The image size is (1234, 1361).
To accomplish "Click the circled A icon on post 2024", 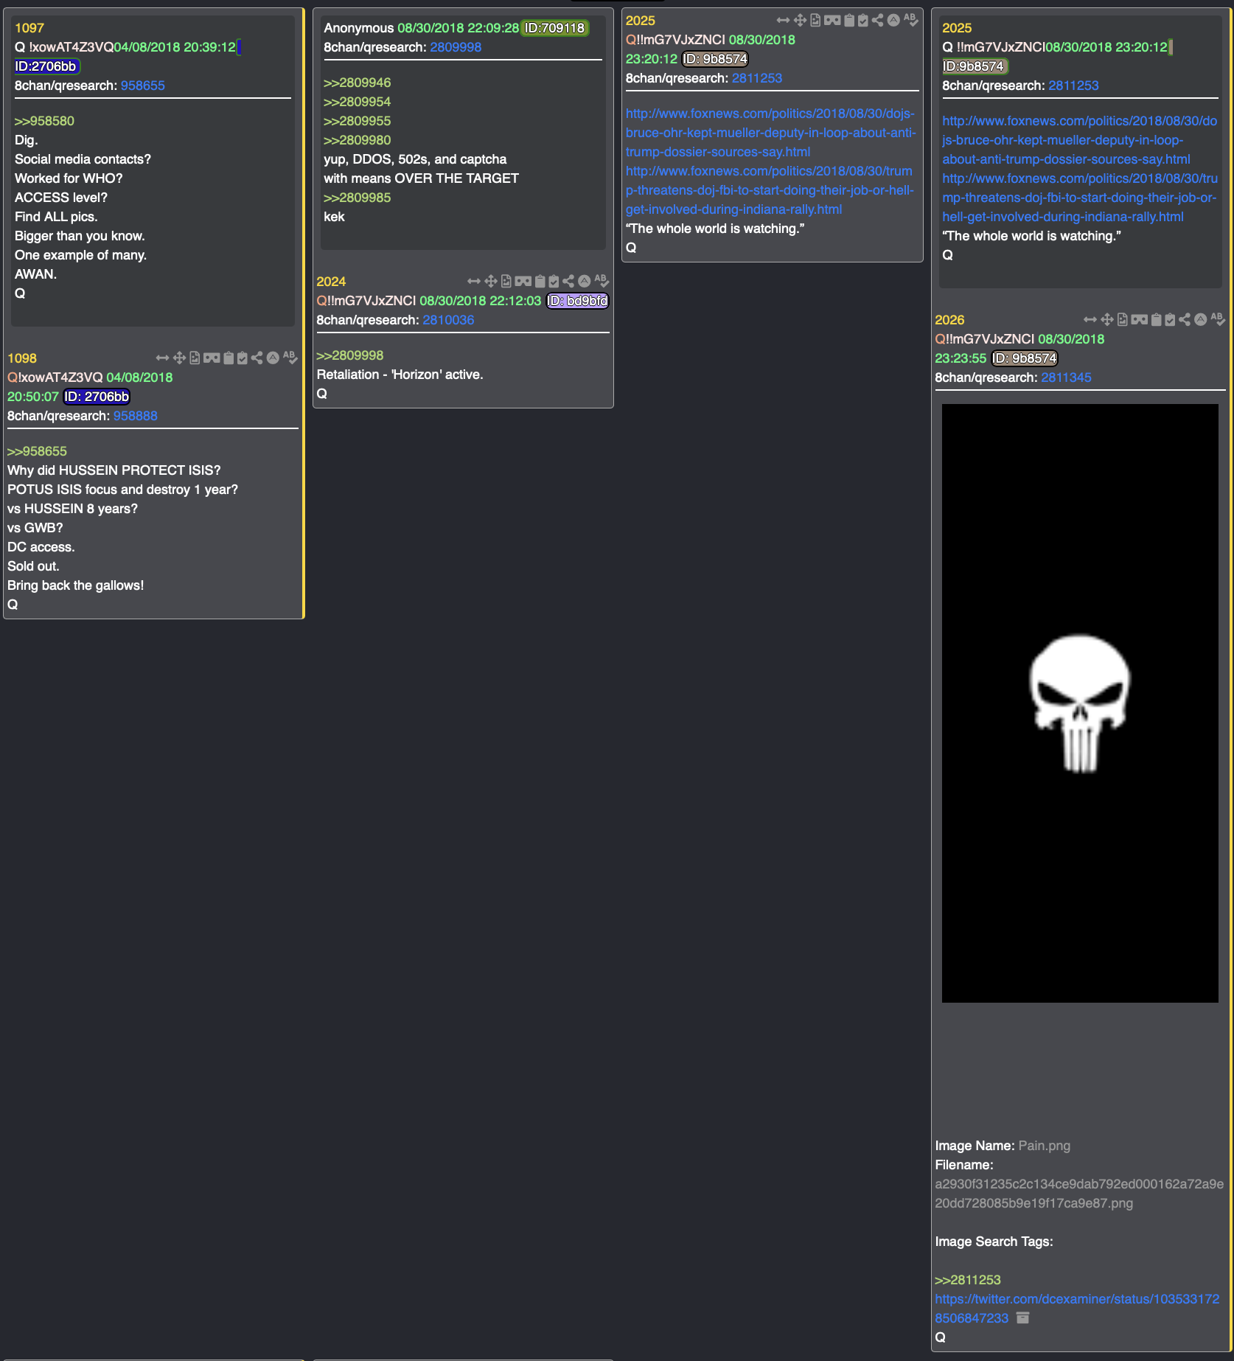I will (584, 281).
